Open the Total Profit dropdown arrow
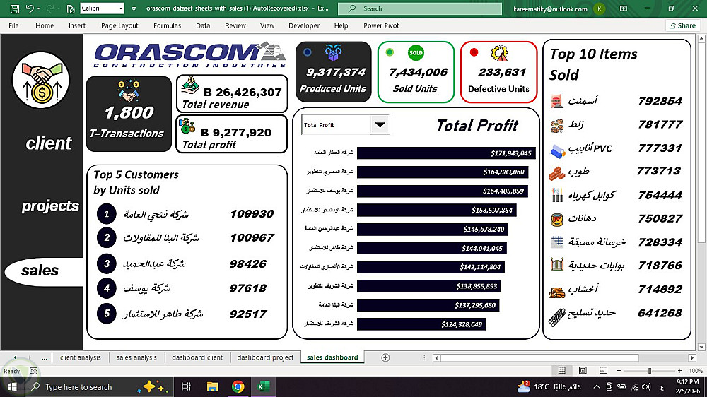The image size is (707, 397). pyautogui.click(x=380, y=125)
